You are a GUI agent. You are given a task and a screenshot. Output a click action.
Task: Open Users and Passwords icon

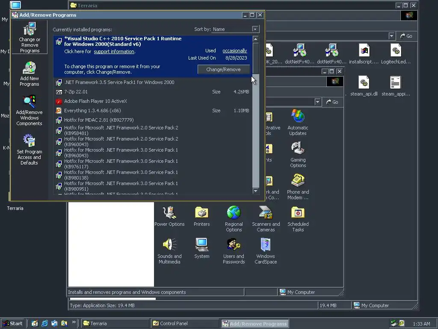(234, 251)
